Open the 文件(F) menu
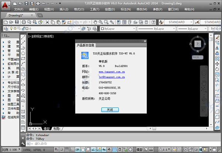222x153 pixels. click(18, 9)
